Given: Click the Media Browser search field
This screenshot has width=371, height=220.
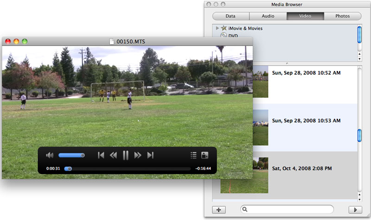Looking at the screenshot, I should [288, 210].
